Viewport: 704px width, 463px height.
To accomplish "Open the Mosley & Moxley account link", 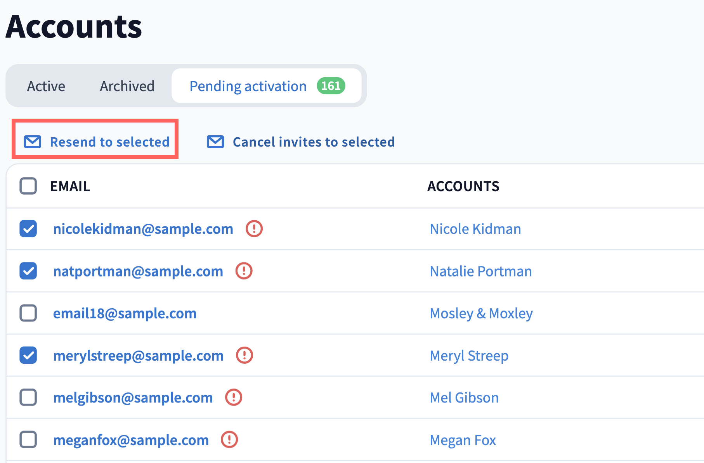I will [481, 313].
